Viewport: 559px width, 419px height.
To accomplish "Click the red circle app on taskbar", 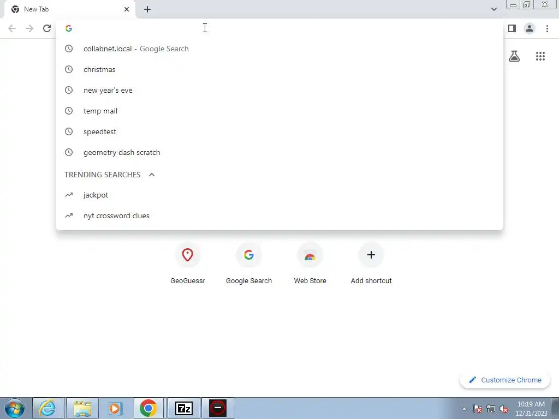I will 217,408.
